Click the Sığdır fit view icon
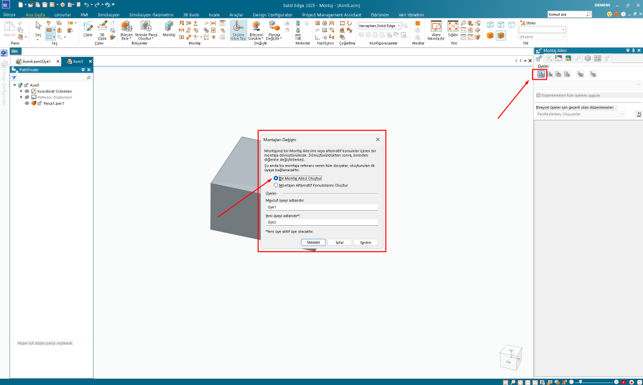643x385 pixels. point(452,27)
